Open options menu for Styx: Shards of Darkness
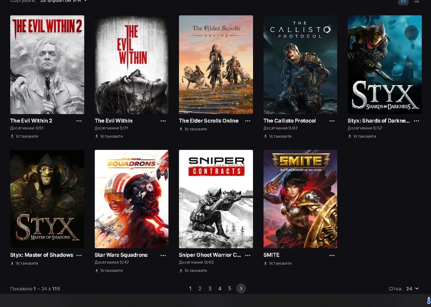This screenshot has width=431, height=307. pos(417,121)
